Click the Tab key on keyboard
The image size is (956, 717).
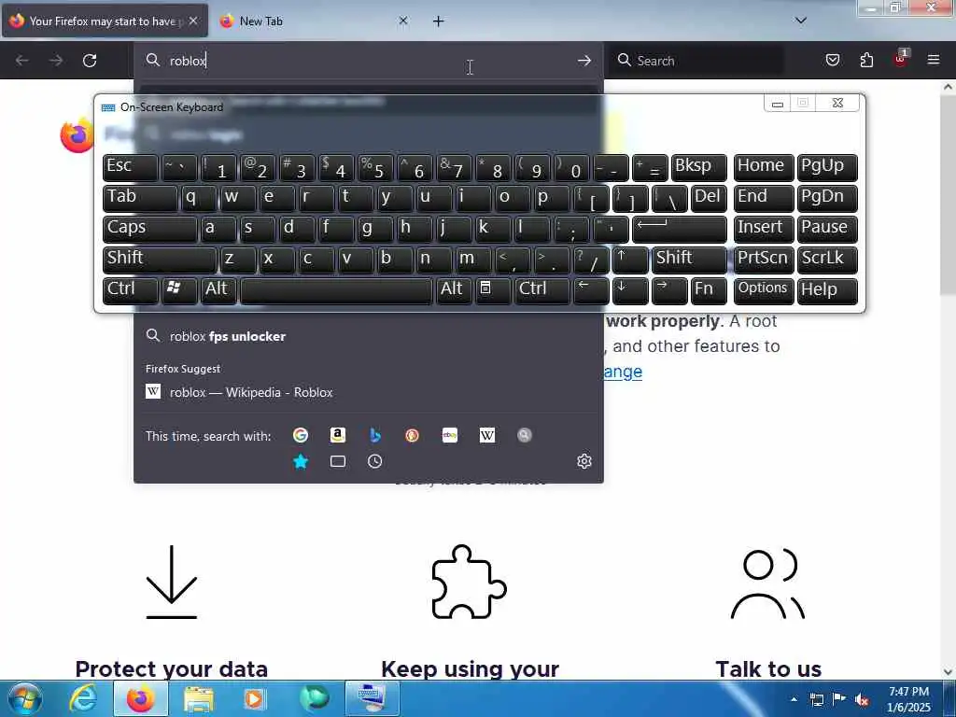coord(140,199)
